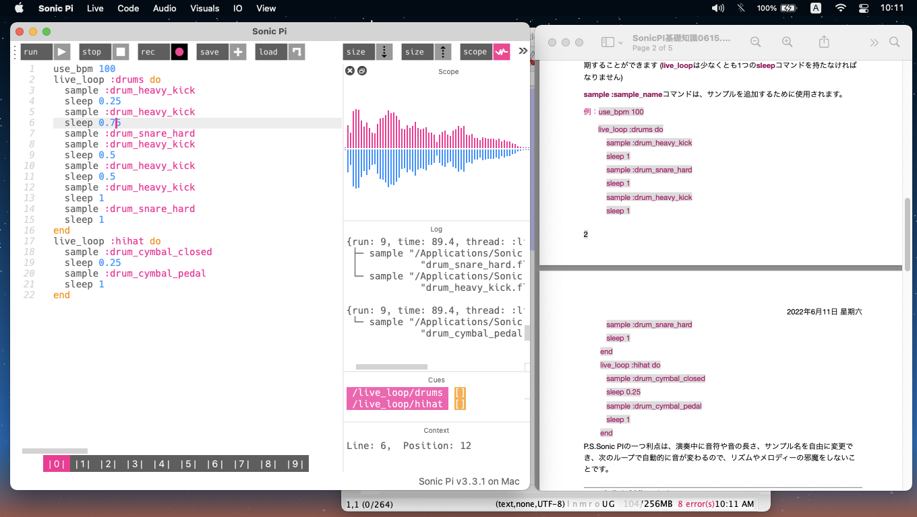Viewport: 917px width, 517px height.
Task: Toggle the scope waveform view button
Action: (x=501, y=52)
